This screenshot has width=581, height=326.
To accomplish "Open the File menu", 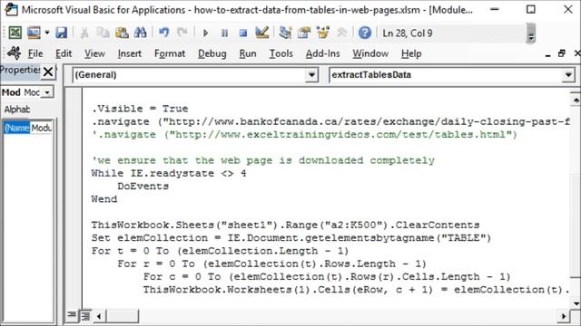I will [x=35, y=54].
